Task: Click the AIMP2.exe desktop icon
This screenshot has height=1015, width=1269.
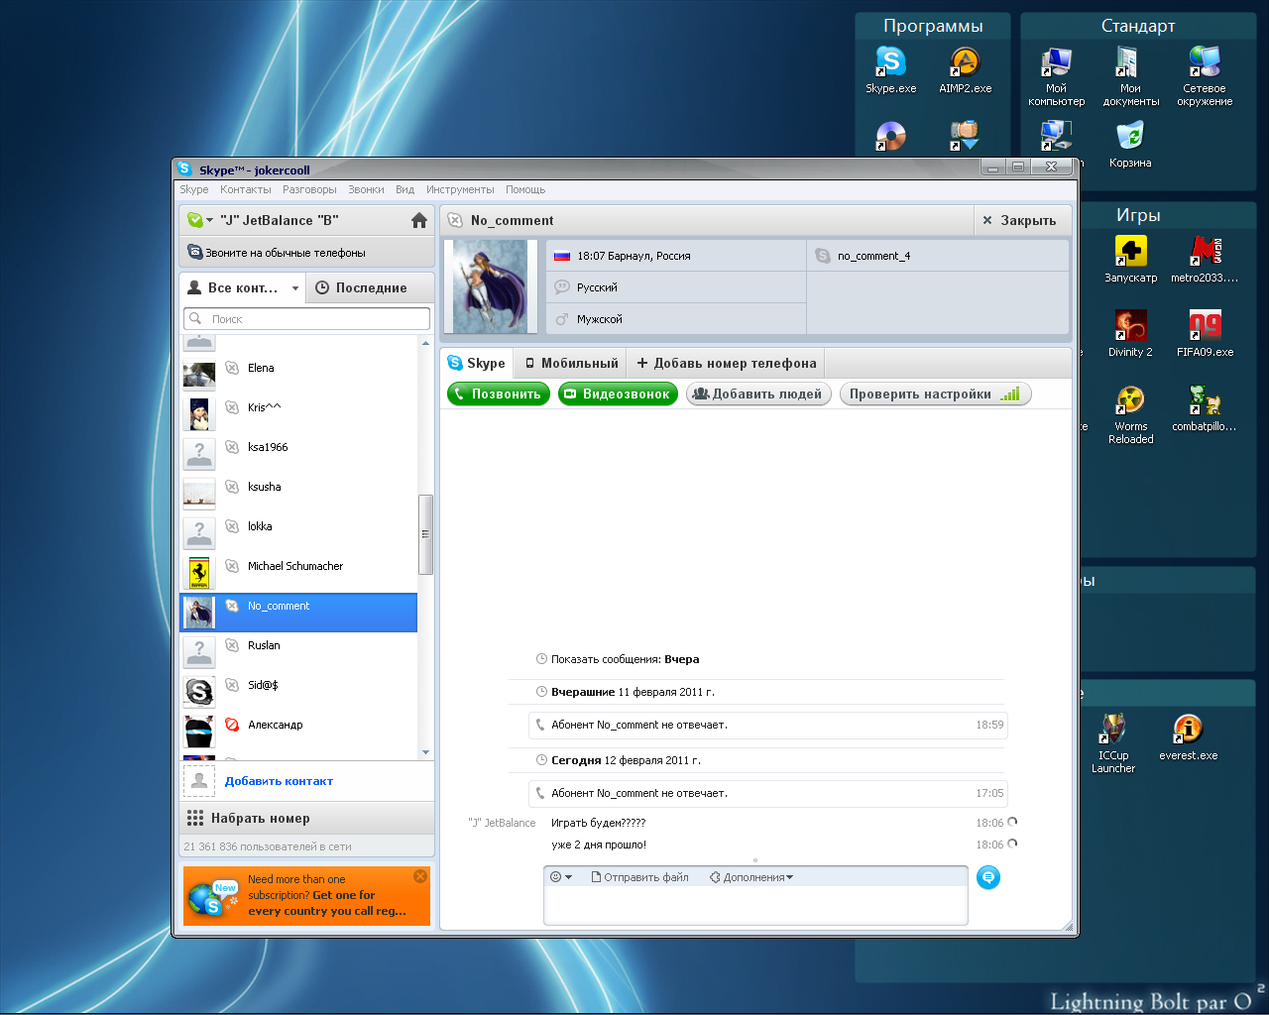Action: pos(965,69)
